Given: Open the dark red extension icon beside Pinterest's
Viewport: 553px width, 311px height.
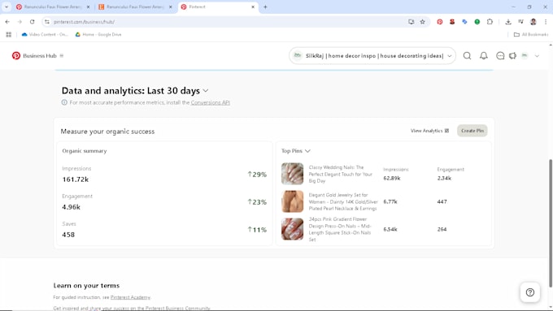Looking at the screenshot, I should (x=452, y=22).
